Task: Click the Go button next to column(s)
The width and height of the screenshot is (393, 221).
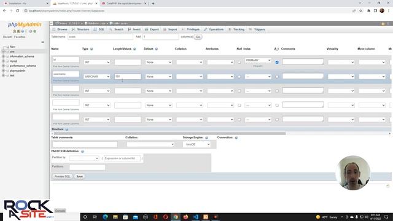Action: (198, 37)
